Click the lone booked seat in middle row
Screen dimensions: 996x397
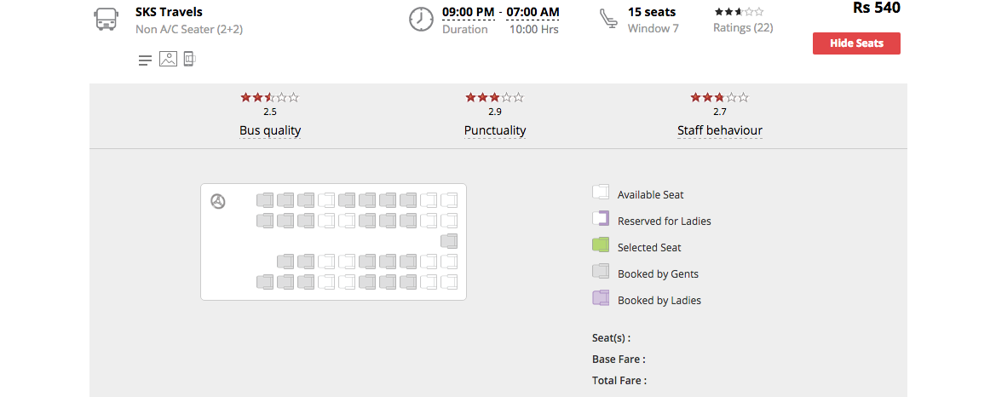point(449,241)
